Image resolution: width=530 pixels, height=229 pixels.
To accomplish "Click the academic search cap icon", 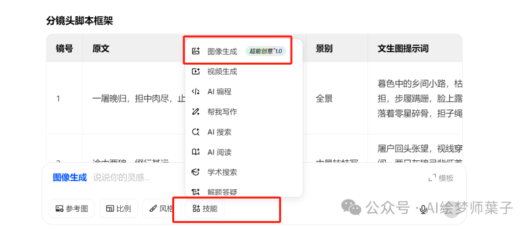I will point(196,172).
